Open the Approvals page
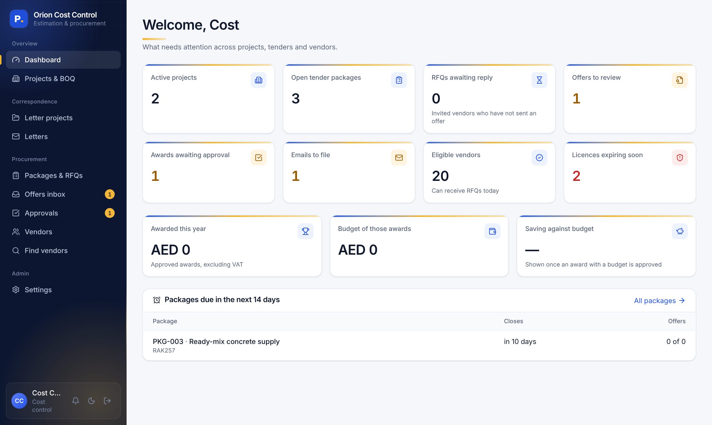The image size is (712, 425). click(x=63, y=213)
